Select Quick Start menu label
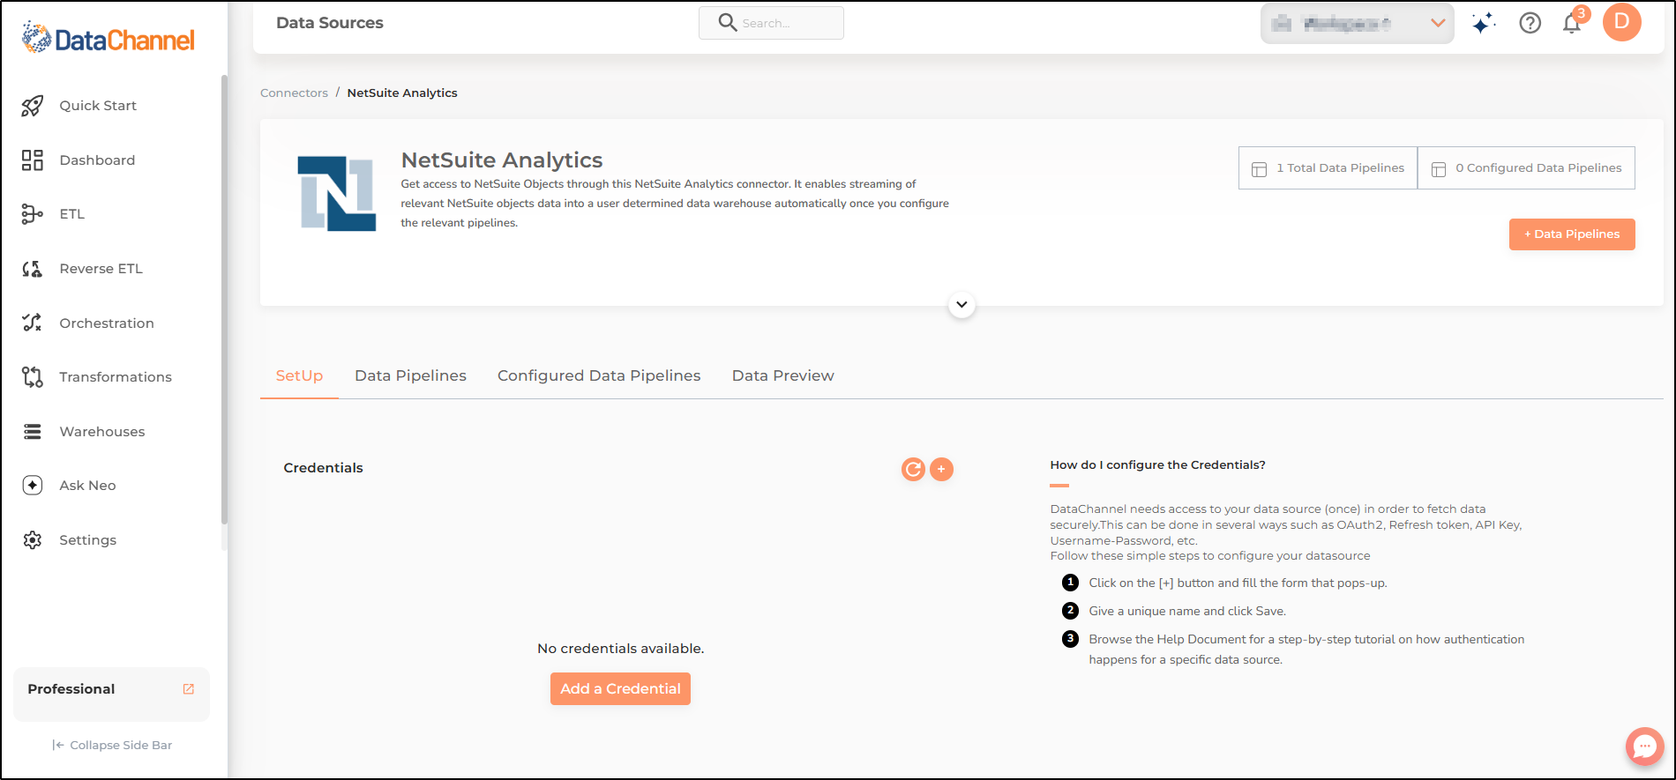 [98, 106]
